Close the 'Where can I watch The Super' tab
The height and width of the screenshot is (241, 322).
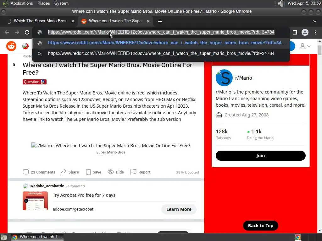pos(148,21)
